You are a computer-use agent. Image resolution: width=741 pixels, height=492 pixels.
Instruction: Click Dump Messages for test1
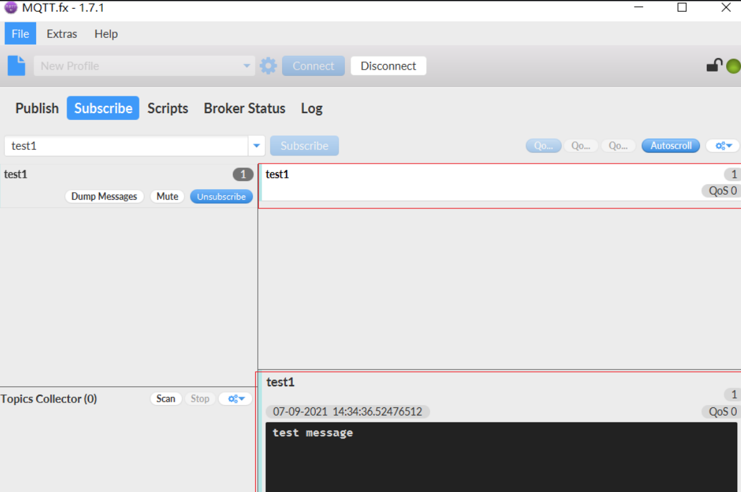pyautogui.click(x=104, y=197)
